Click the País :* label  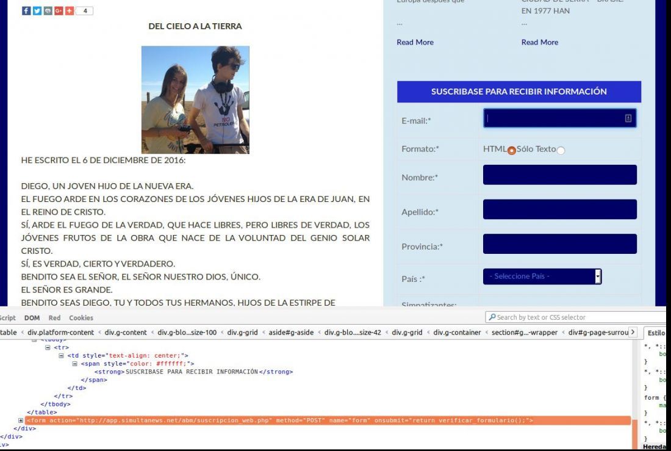coord(413,279)
